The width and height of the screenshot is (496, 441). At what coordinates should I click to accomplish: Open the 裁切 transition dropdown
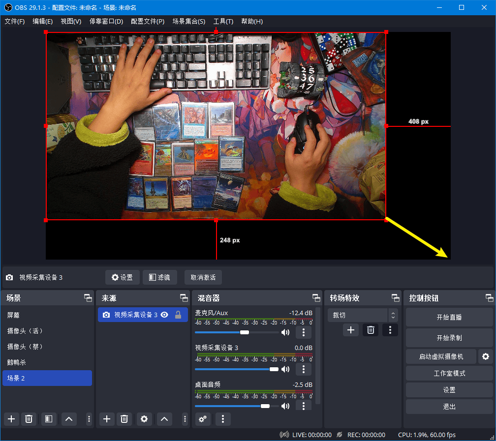coord(363,315)
